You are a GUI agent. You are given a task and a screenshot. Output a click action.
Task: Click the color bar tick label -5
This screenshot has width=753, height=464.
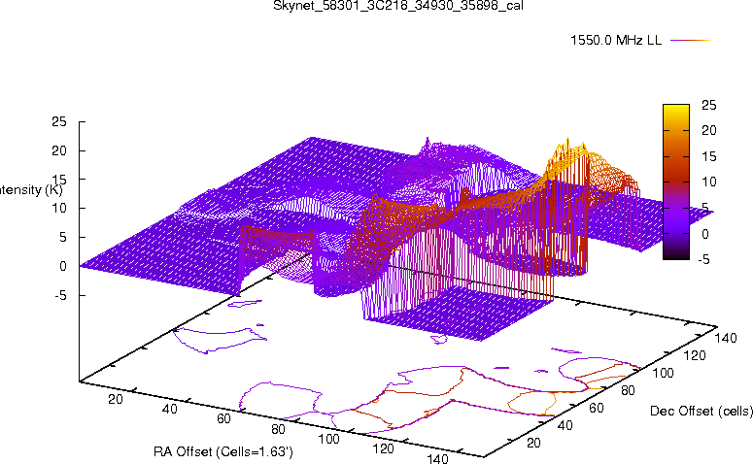(706, 259)
